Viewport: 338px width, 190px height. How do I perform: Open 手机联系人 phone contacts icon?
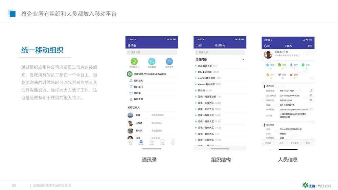[134, 61]
